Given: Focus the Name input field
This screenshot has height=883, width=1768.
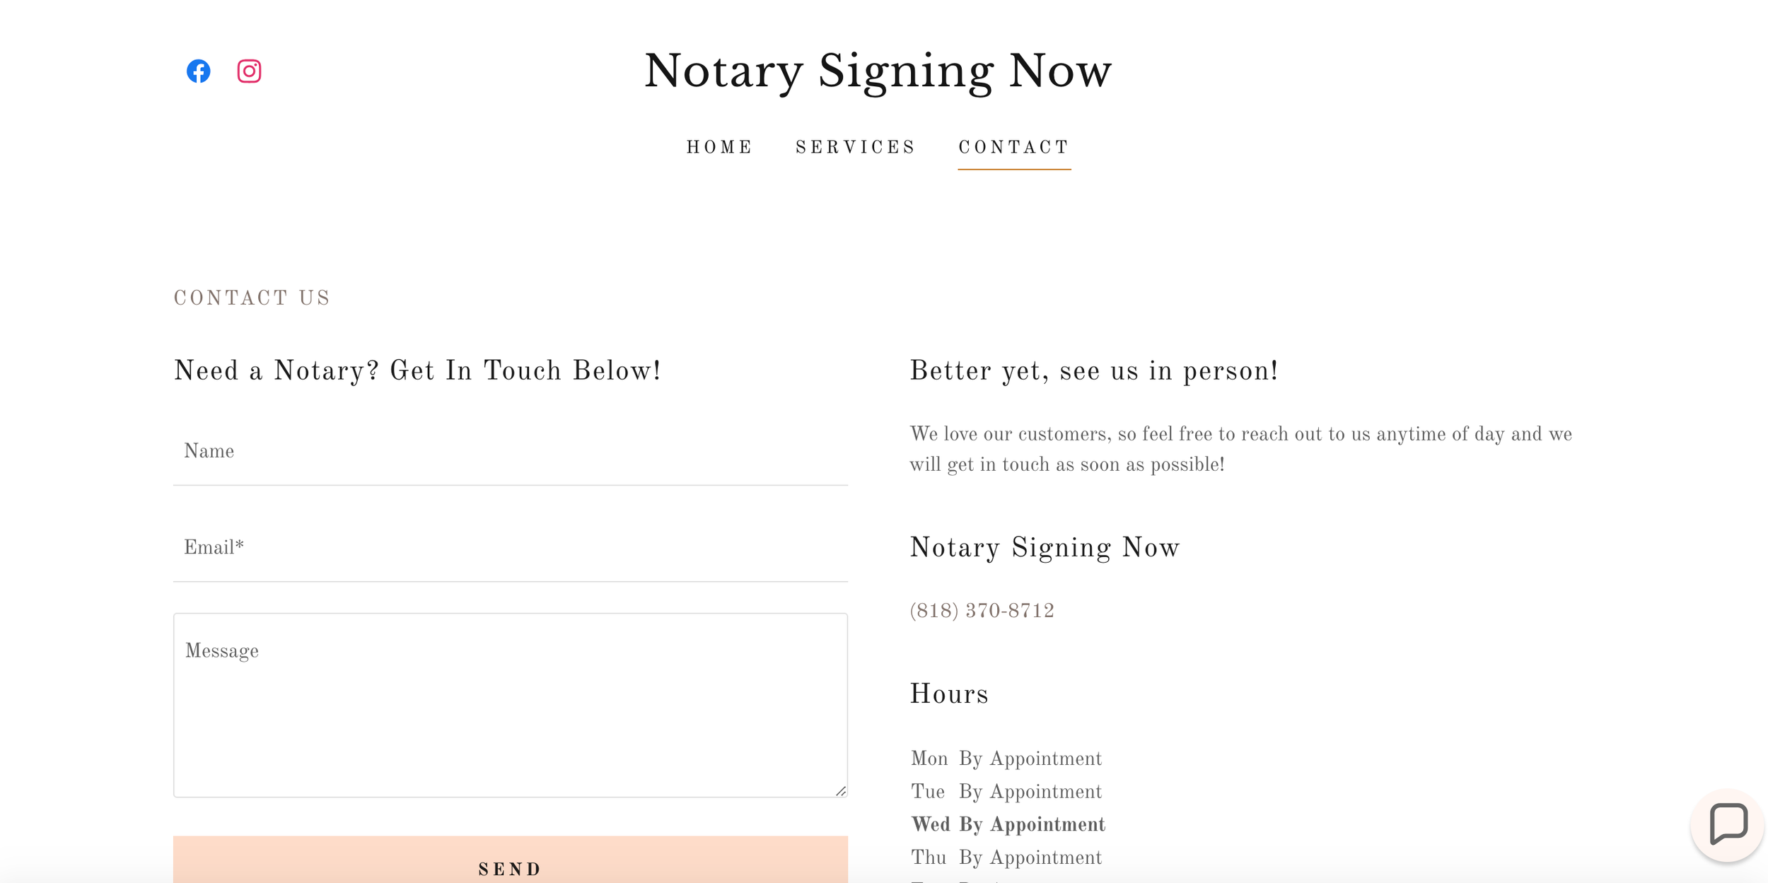Looking at the screenshot, I should [x=511, y=452].
